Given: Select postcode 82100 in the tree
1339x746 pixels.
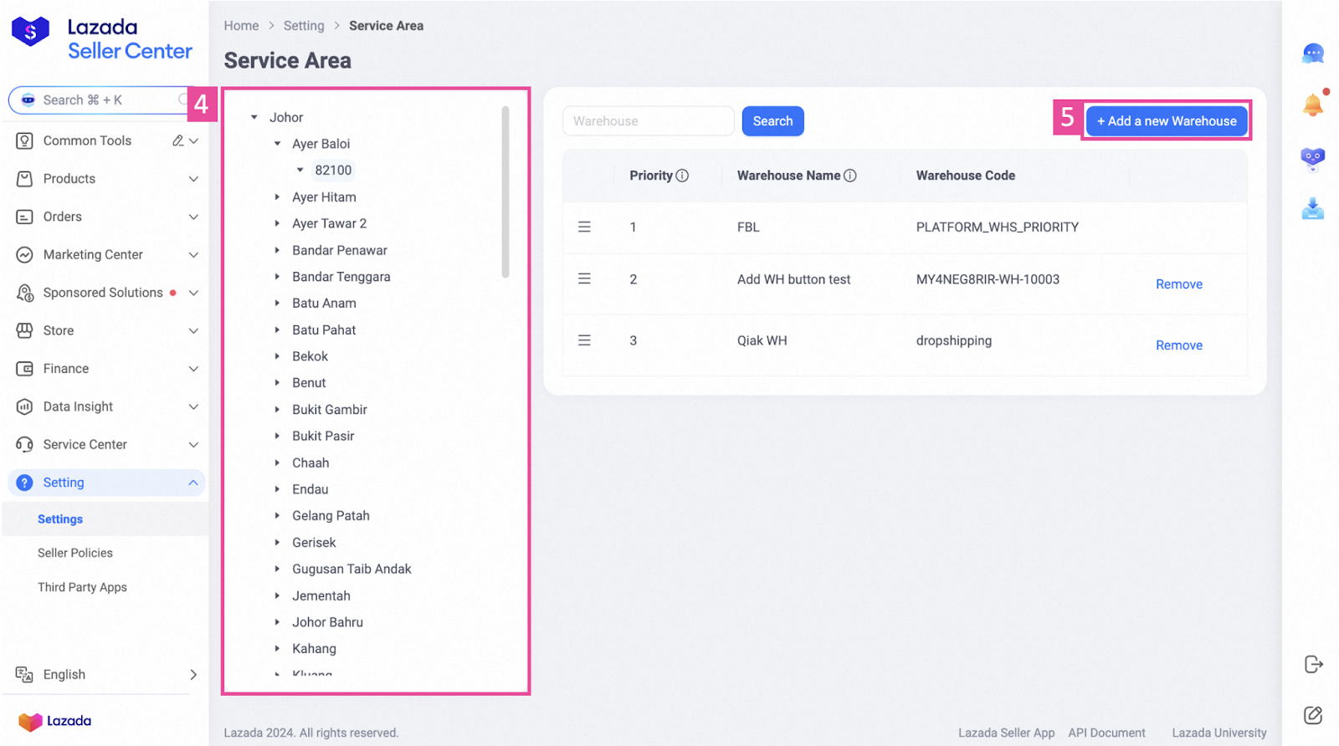Looking at the screenshot, I should click(x=333, y=171).
